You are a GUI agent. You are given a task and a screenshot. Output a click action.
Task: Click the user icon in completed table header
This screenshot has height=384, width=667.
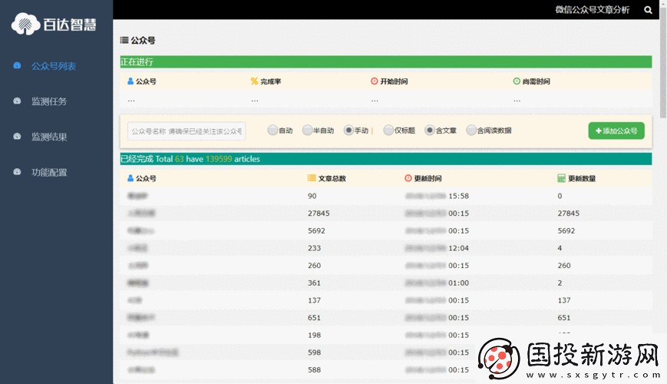point(130,178)
